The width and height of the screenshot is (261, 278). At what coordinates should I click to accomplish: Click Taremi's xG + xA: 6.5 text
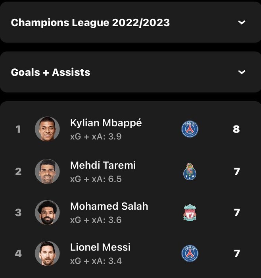tap(96, 179)
